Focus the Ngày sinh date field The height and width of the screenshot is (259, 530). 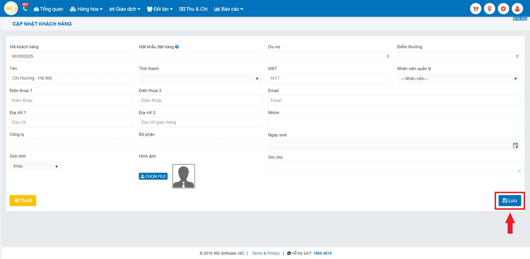coord(394,145)
